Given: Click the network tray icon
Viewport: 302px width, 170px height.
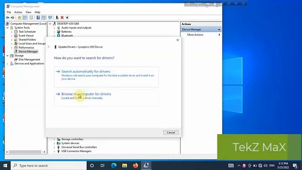Looking at the screenshot, I should [x=260, y=166].
